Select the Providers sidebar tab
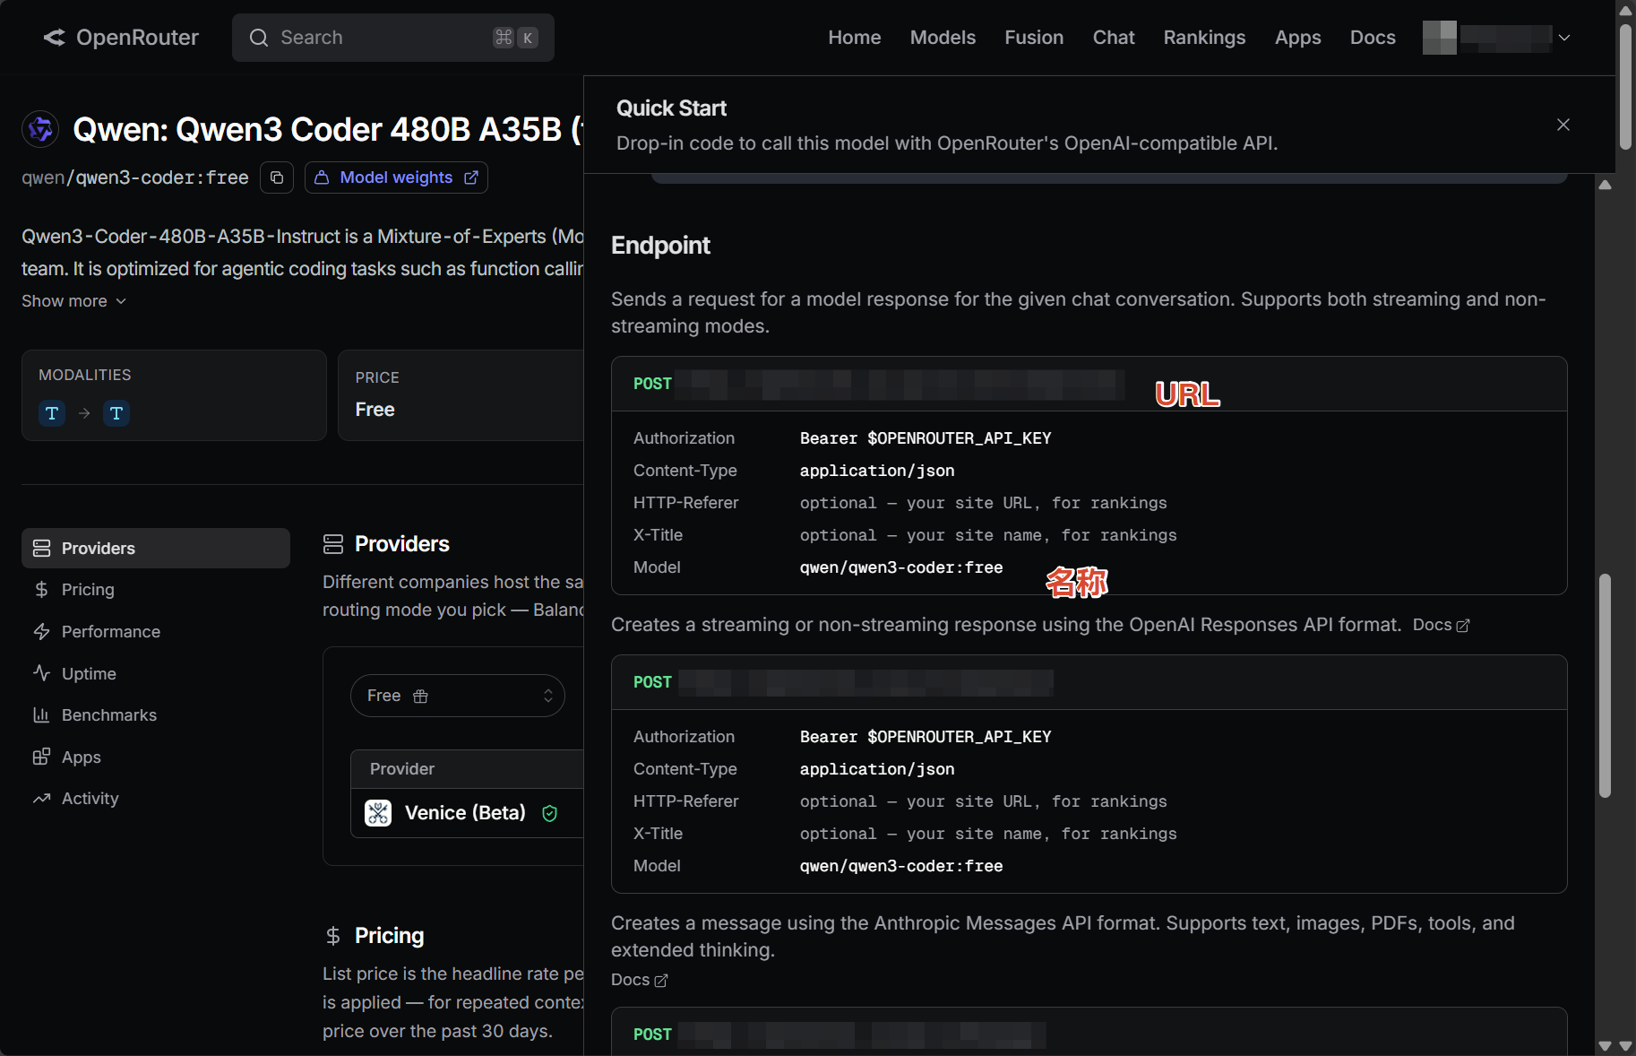Image resolution: width=1636 pixels, height=1056 pixels. (156, 548)
